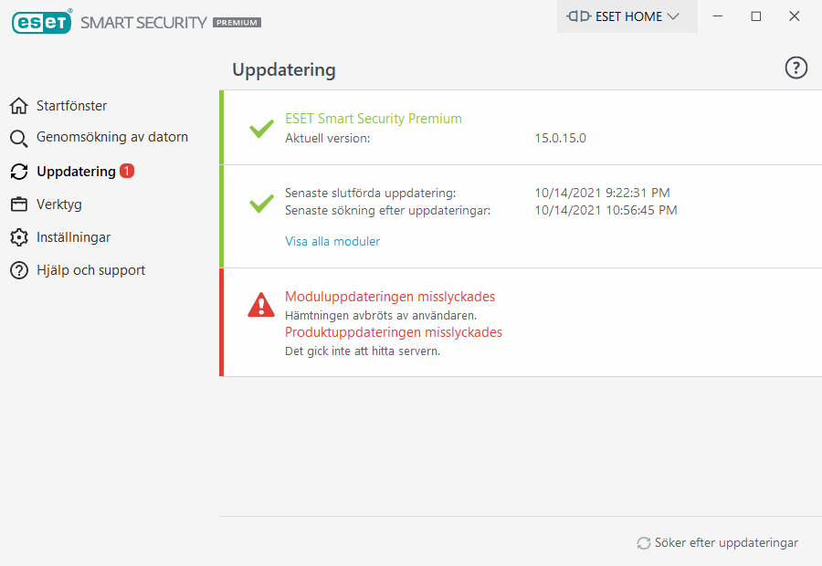
Task: Click the Produktuppdateringen misslyckades heading
Action: 394,332
